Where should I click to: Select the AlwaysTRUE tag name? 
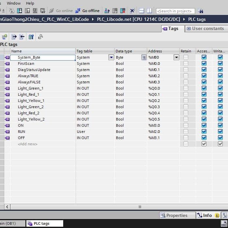click(x=28, y=76)
